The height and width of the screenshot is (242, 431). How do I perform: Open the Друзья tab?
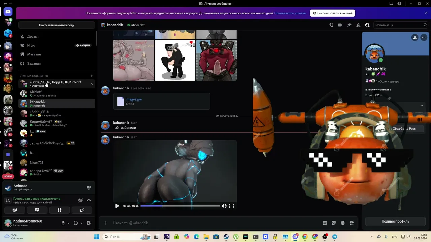click(57, 36)
